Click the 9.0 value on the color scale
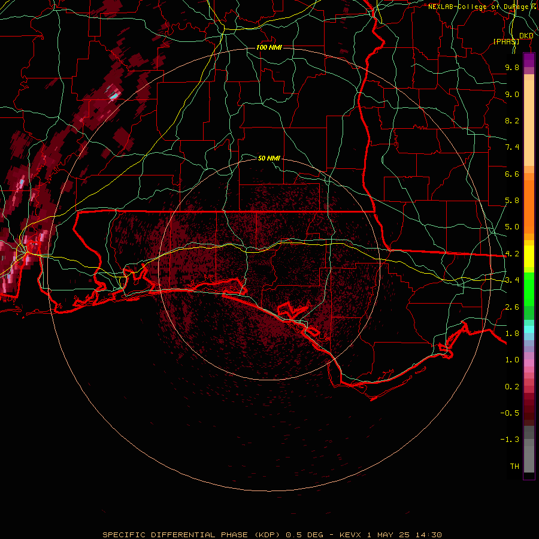 [512, 94]
